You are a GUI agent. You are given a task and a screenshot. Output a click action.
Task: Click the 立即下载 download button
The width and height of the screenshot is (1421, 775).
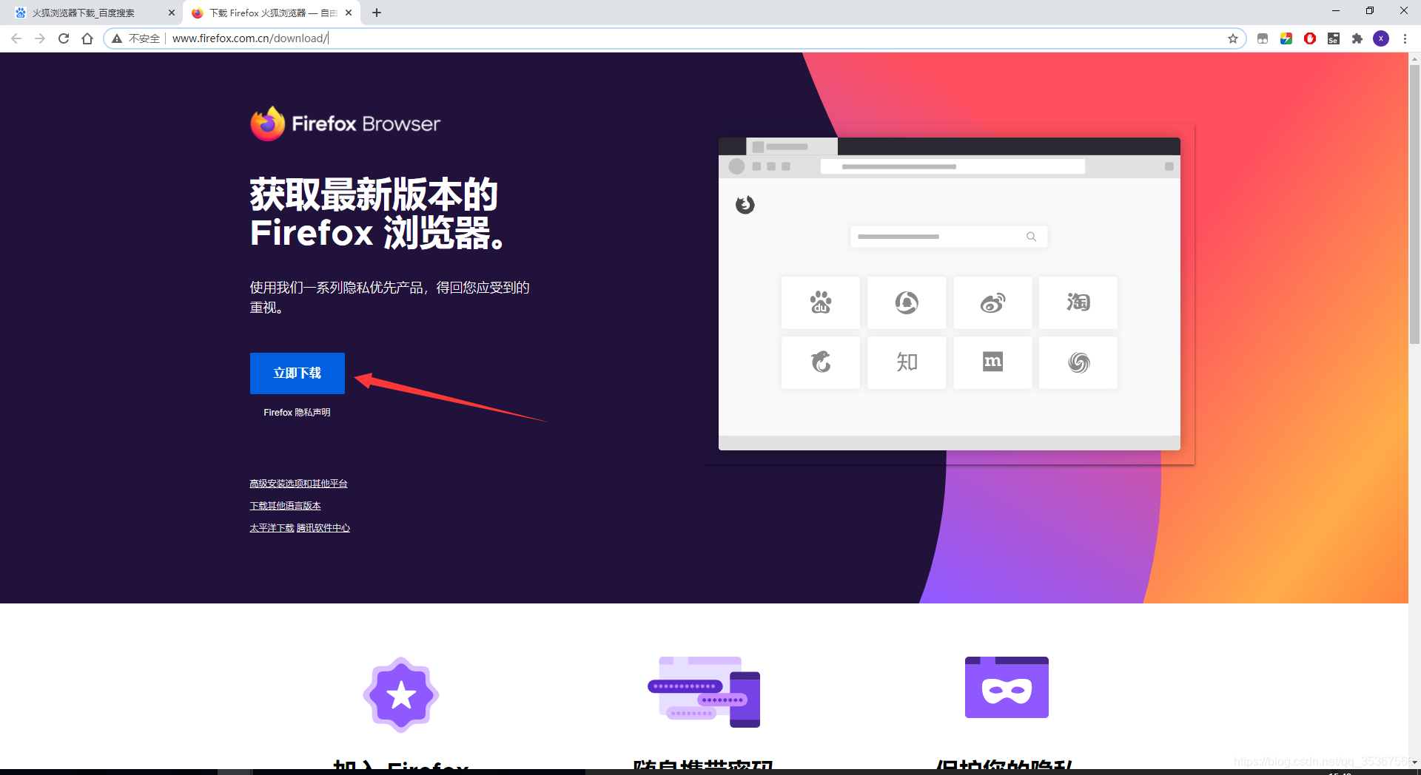298,373
